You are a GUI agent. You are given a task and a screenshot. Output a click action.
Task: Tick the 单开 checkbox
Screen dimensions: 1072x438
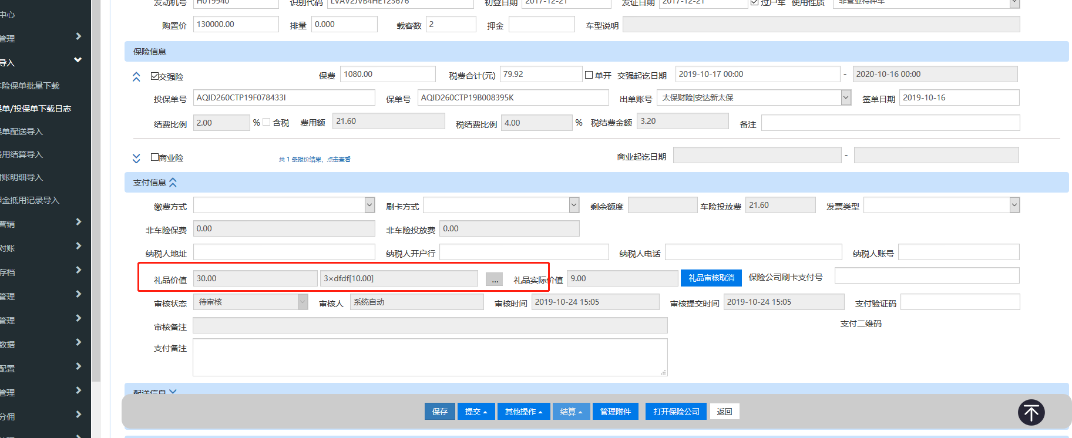pos(589,75)
